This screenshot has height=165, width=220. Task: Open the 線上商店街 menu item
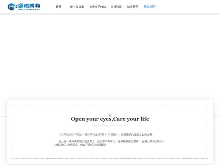[77, 7]
